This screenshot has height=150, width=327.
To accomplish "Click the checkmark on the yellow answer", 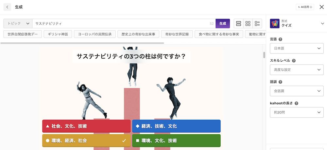I will 124,141.
